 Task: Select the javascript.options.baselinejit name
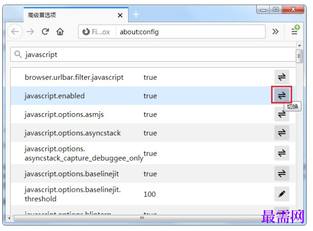71,174
